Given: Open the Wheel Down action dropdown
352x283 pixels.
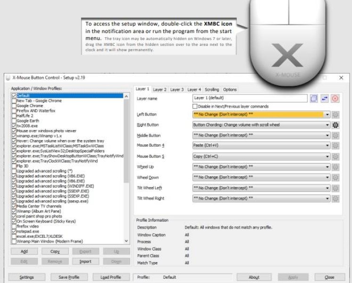Looking at the screenshot, I should pyautogui.click(x=261, y=177).
